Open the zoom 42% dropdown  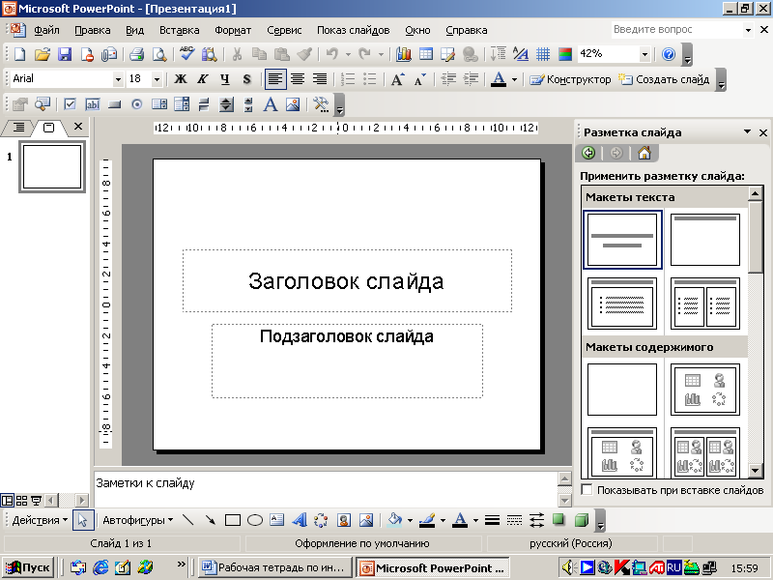pyautogui.click(x=644, y=54)
